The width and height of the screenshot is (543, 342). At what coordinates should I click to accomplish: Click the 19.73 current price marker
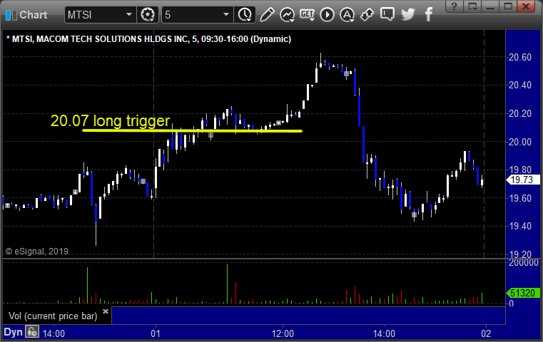[x=523, y=180]
